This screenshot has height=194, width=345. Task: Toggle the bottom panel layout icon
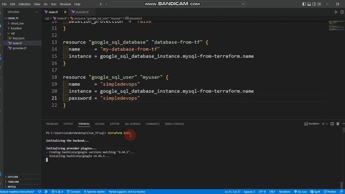point(309,4)
